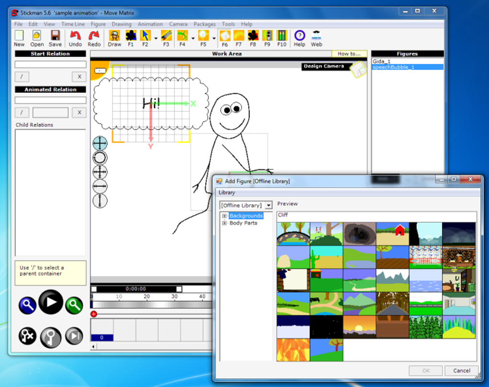Image resolution: width=489 pixels, height=387 pixels.
Task: Redo the last undone action
Action: 94,38
